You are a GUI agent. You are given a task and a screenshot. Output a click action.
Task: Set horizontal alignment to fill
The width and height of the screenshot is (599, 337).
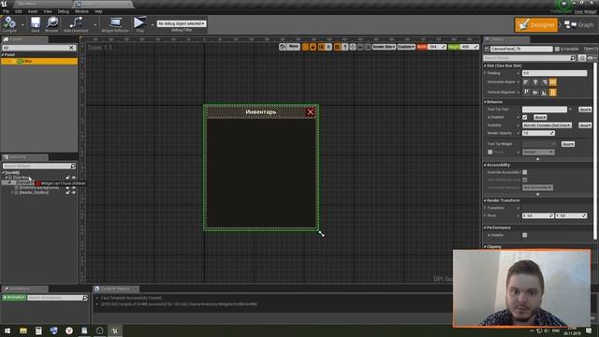point(553,82)
